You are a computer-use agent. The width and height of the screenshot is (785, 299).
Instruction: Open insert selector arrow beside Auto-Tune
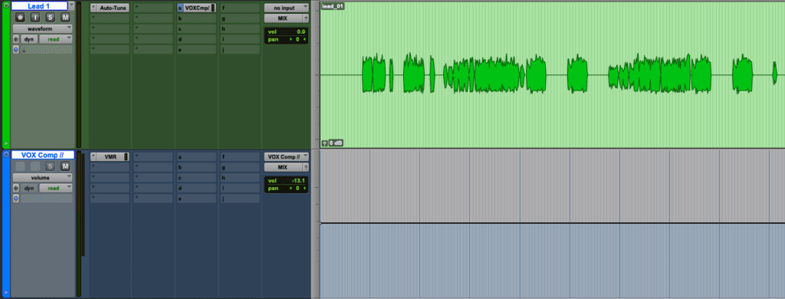click(x=93, y=8)
